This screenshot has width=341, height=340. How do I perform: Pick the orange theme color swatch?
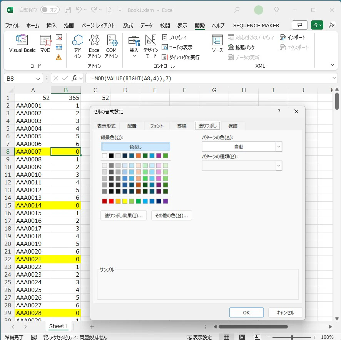click(138, 156)
